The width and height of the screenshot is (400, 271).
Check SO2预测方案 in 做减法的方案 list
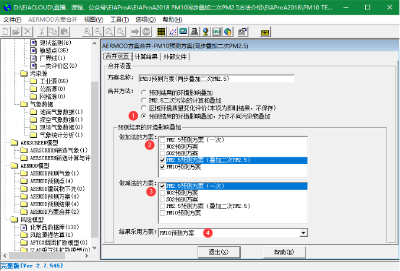(162, 200)
